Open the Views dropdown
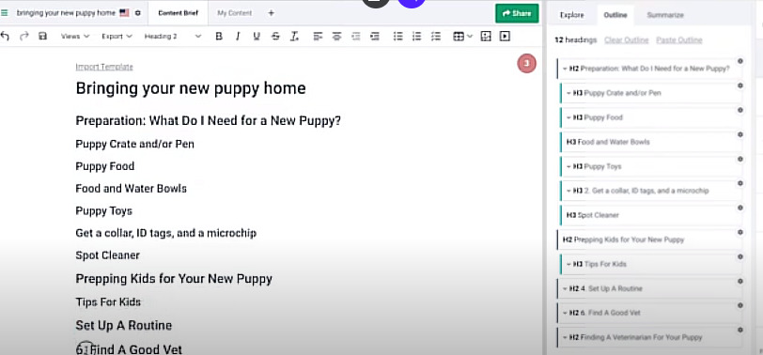This screenshot has height=355, width=763. click(75, 36)
